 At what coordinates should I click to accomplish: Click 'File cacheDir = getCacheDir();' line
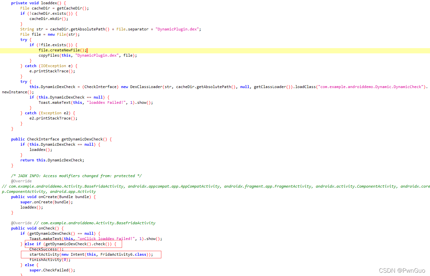(x=54, y=8)
